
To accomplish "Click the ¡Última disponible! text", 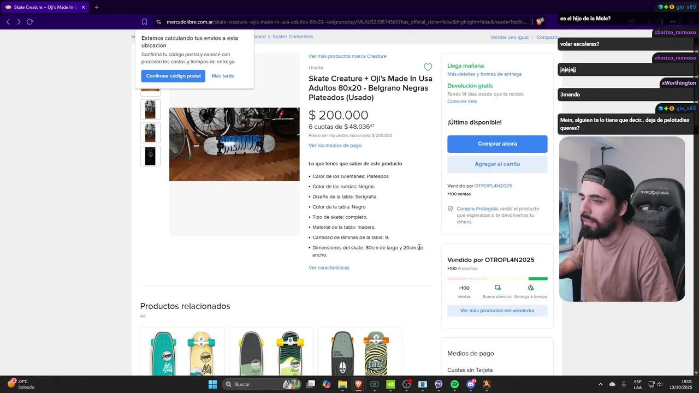I will click(475, 122).
